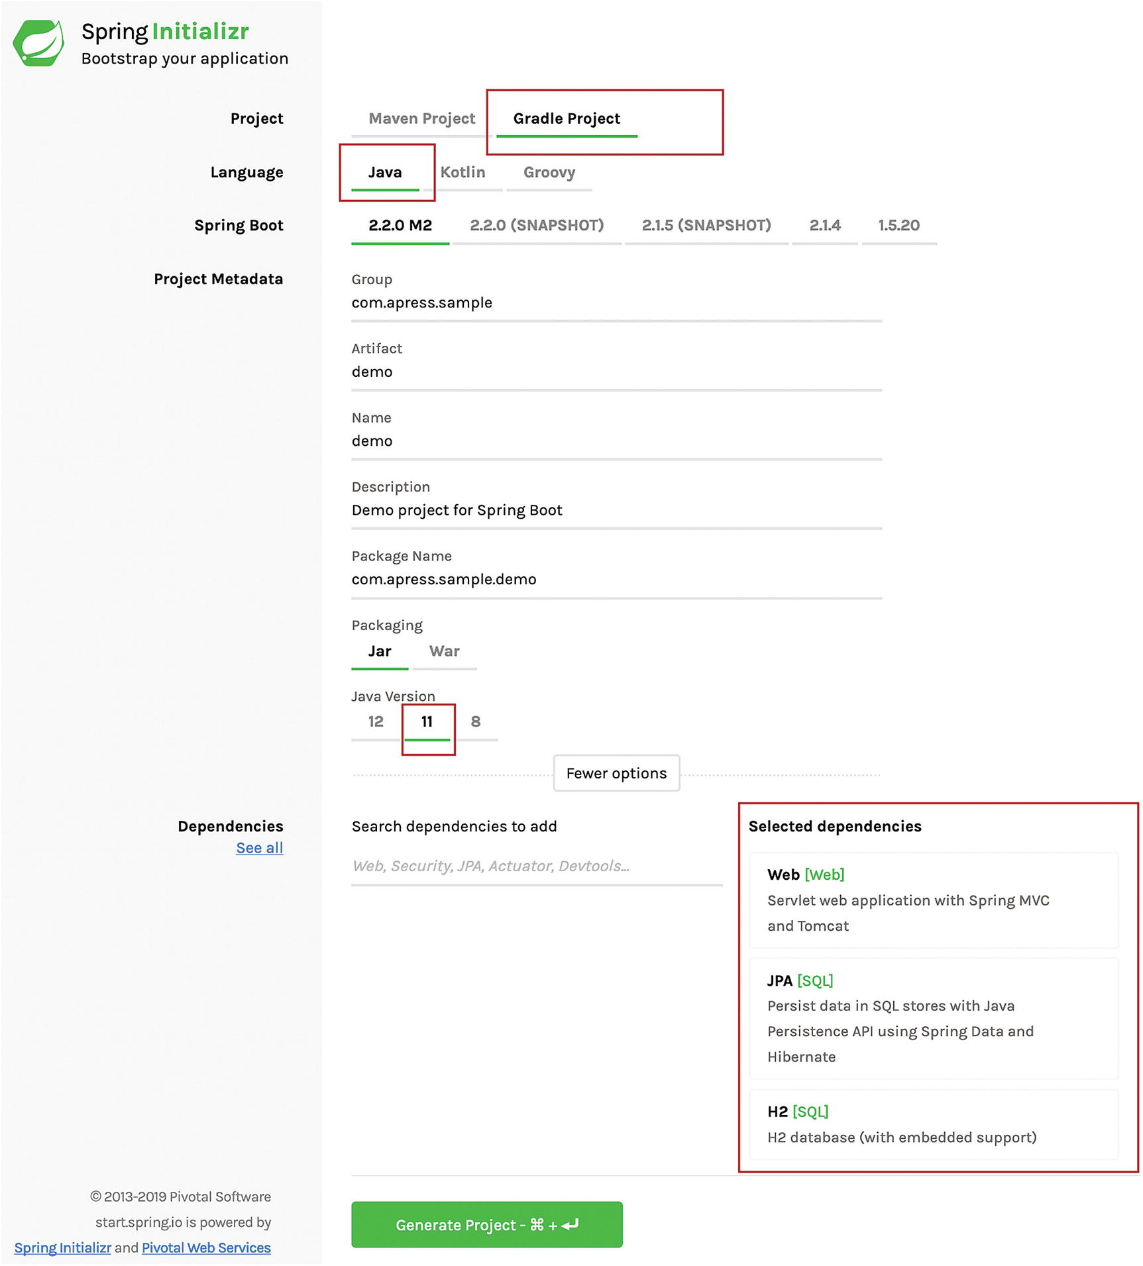
Task: Click the Generate Project button
Action: pos(487,1225)
